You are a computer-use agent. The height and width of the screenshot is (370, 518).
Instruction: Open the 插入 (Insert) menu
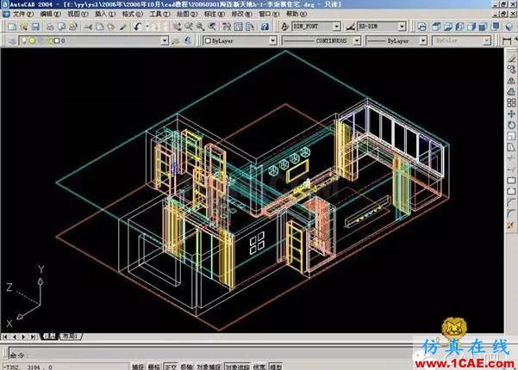coord(105,14)
